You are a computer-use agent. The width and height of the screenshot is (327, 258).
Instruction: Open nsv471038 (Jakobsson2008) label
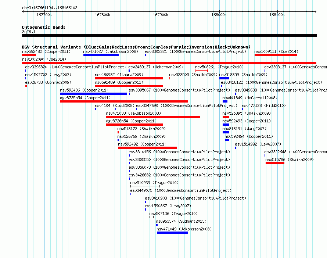133,113
